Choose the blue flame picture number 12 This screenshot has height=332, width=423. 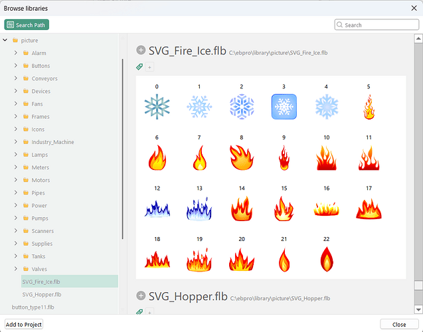157,208
